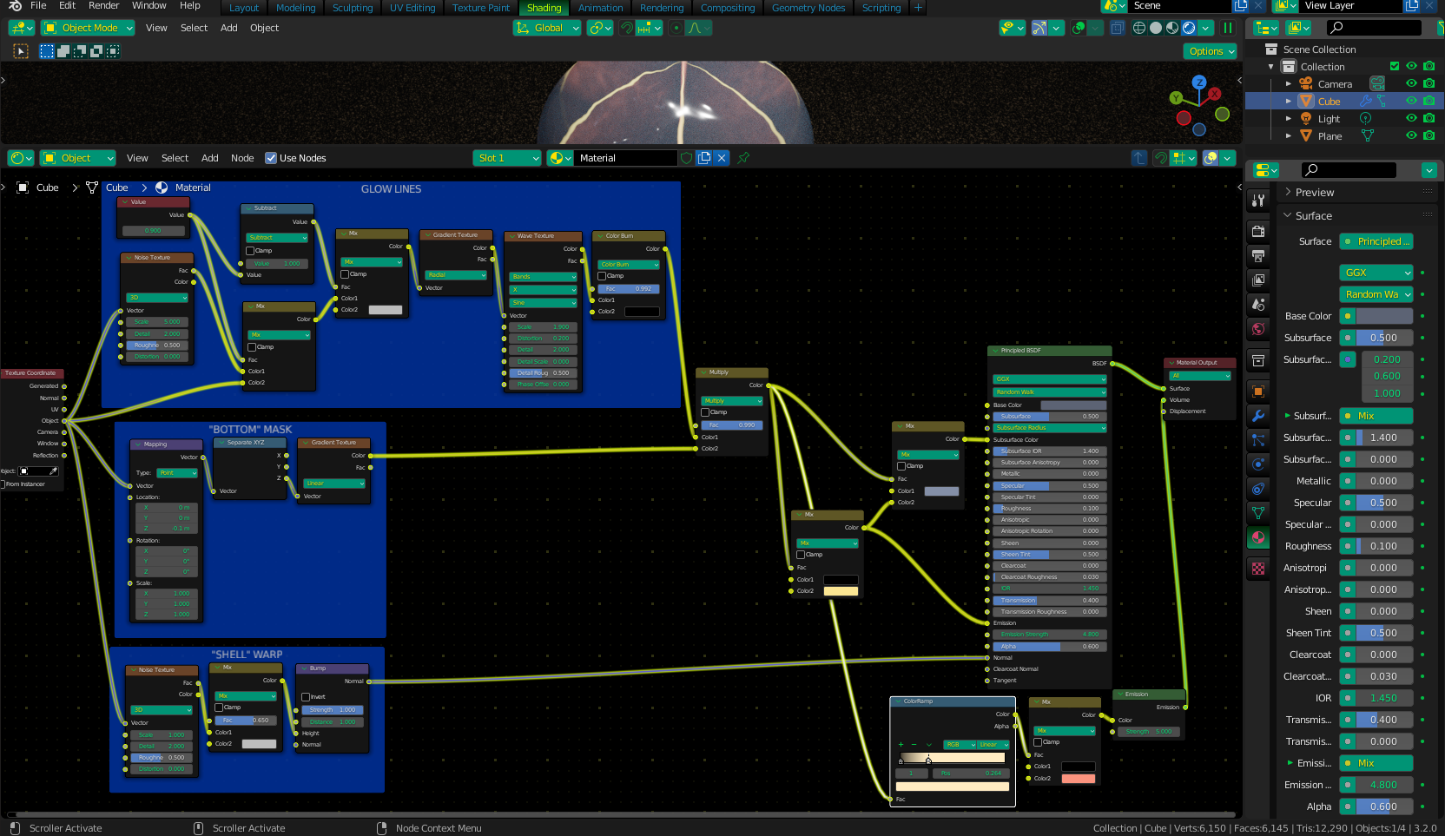Open the Output properties tab icon
This screenshot has width=1445, height=836.
1258,255
